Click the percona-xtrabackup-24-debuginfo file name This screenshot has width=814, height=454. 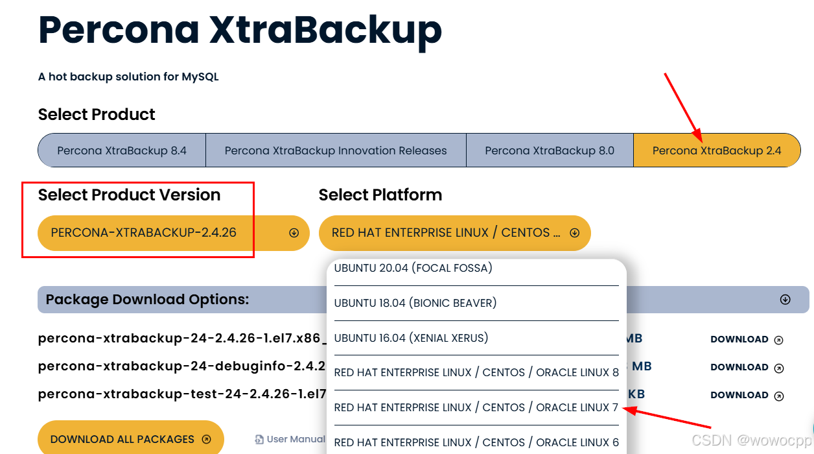(x=182, y=366)
